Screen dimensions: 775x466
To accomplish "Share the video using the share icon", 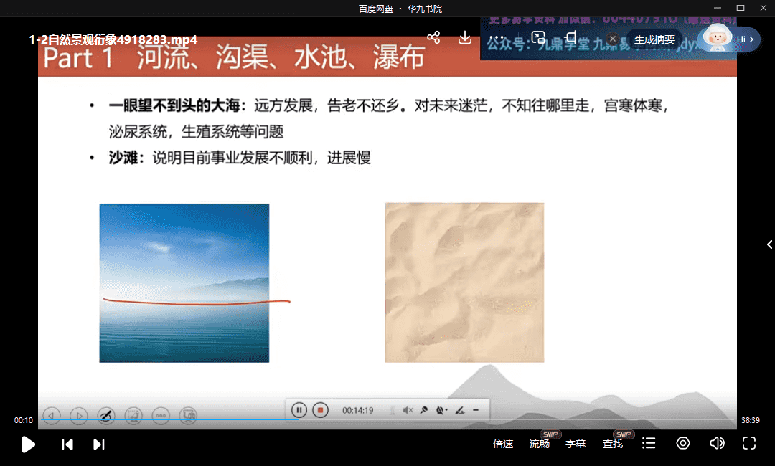I will pyautogui.click(x=433, y=37).
